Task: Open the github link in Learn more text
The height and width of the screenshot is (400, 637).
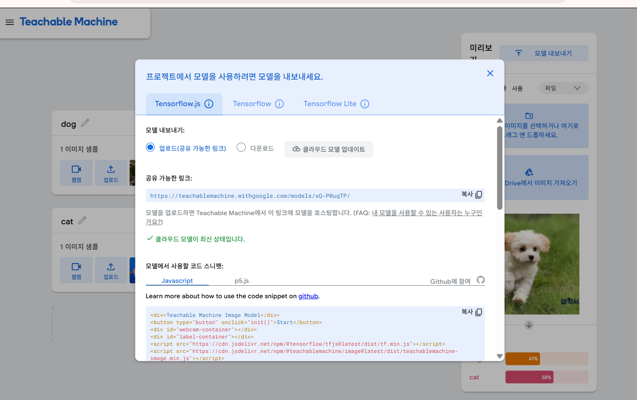Action: pyautogui.click(x=308, y=296)
